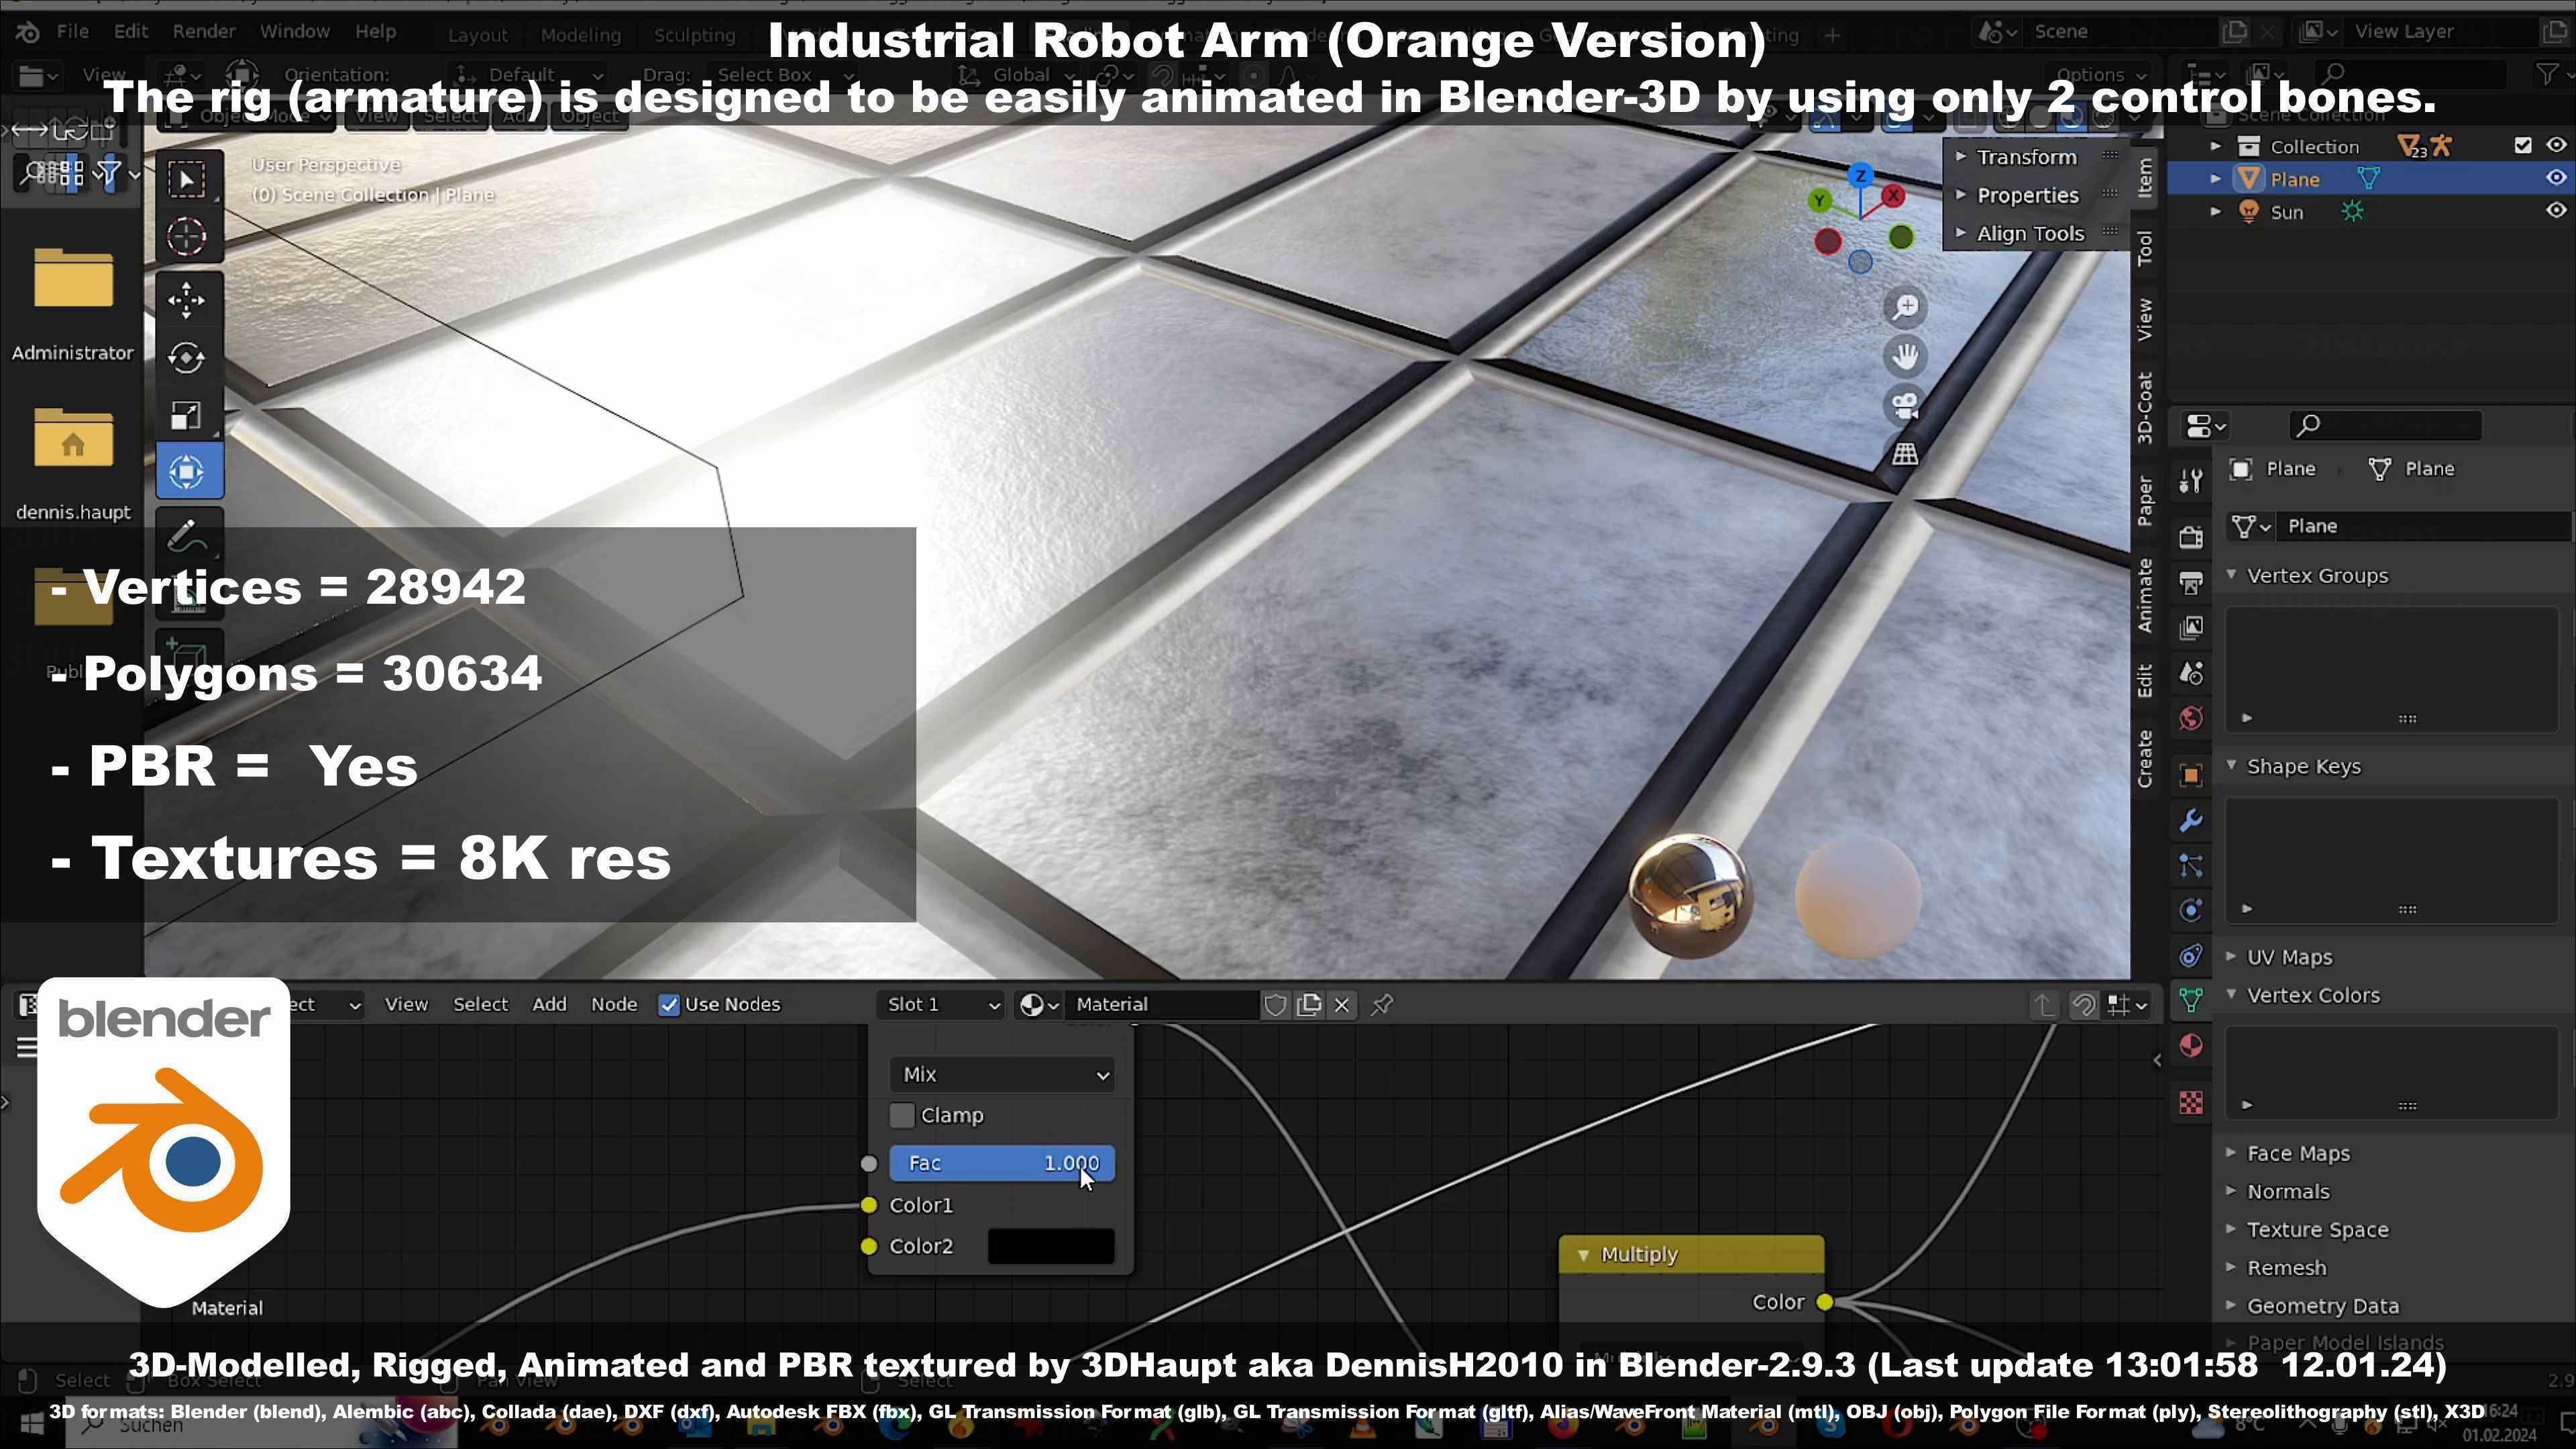Open the Mix blend type dropdown
The height and width of the screenshot is (1449, 2576).
pos(1002,1075)
